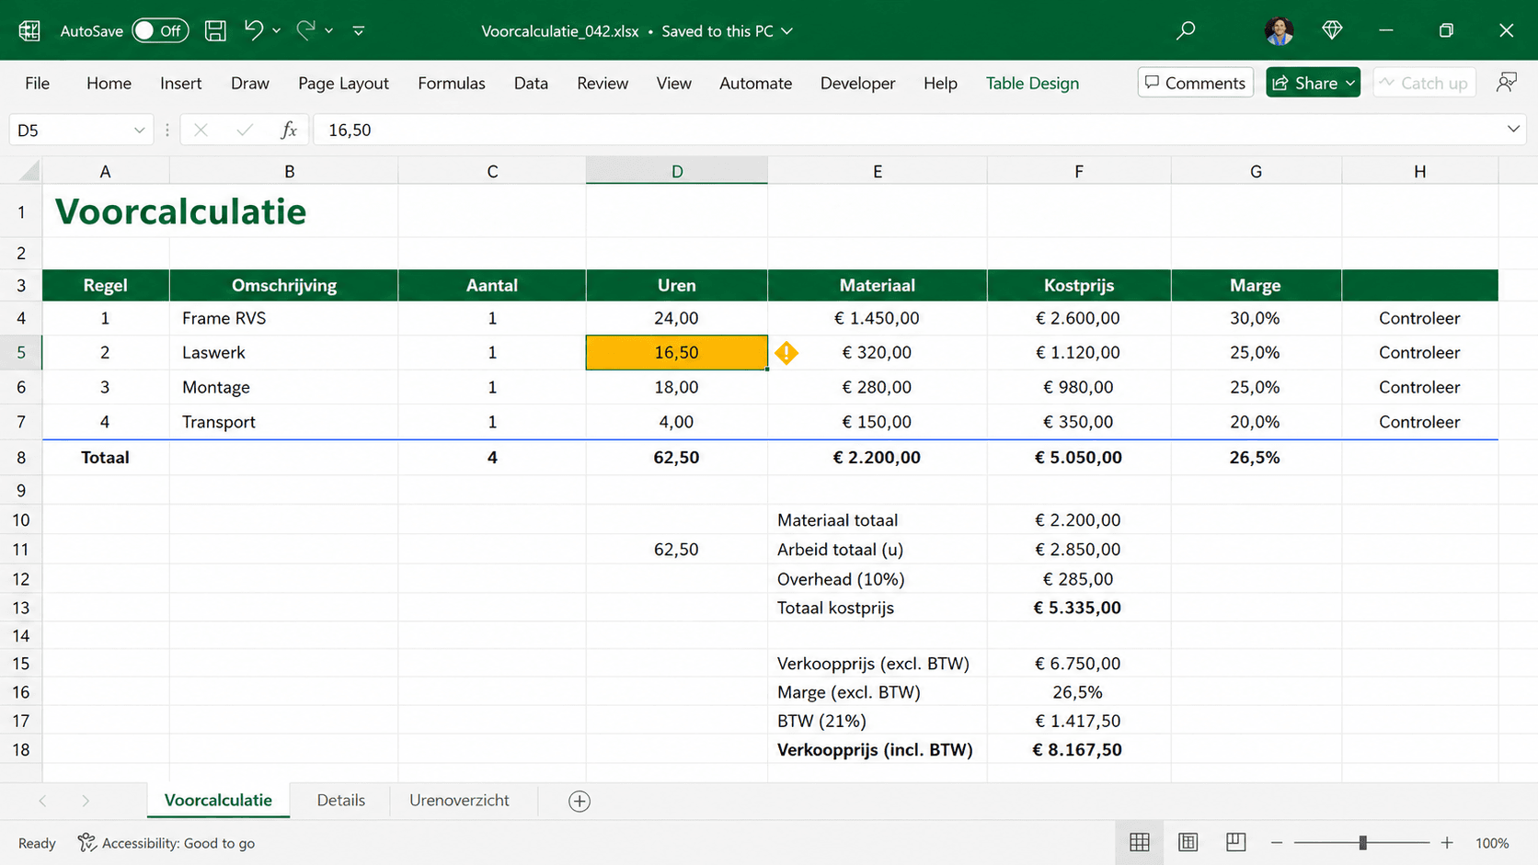Click the zoom out minus icon
The image size is (1538, 865).
[x=1276, y=843]
